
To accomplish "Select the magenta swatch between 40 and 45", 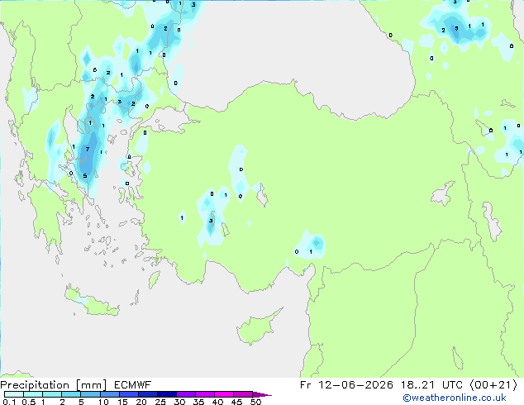I will 224,394.
